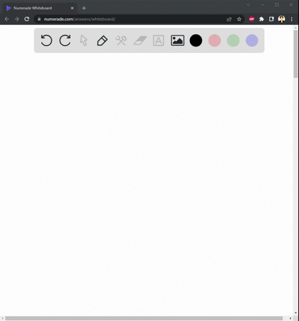Screen dimensions: 299x321
Task: Select the text box tool
Action: pyautogui.click(x=158, y=40)
